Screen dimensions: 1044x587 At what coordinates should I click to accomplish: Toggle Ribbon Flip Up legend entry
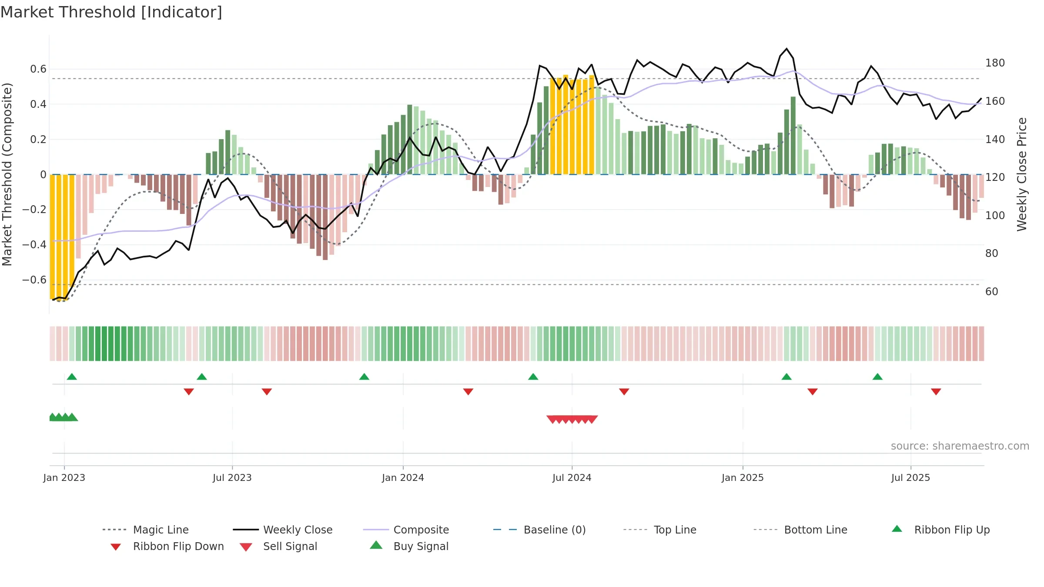pyautogui.click(x=940, y=530)
